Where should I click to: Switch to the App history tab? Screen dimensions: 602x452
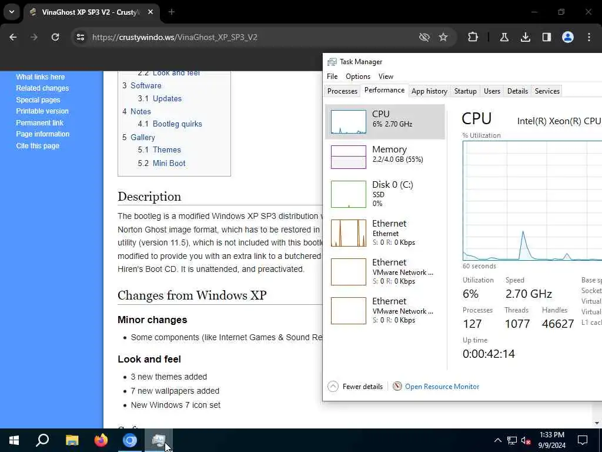(x=429, y=91)
